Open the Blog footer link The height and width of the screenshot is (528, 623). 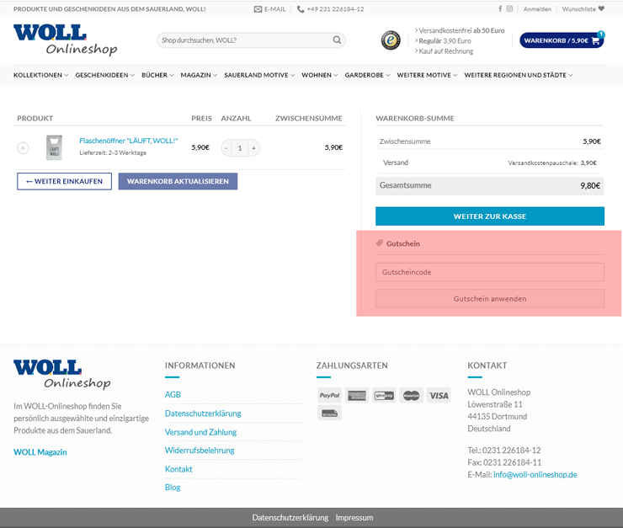(x=173, y=487)
